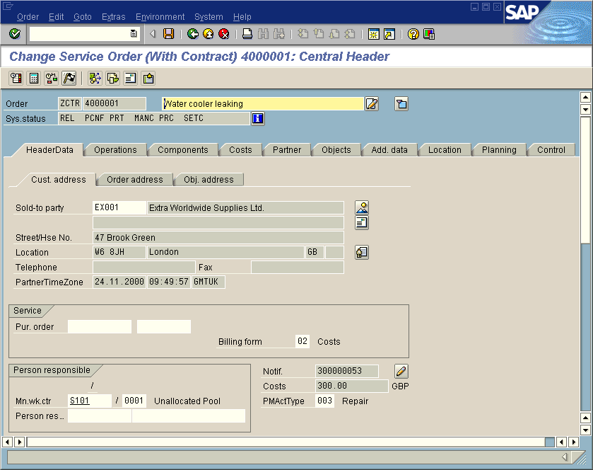The image size is (593, 470).
Task: Click the SAP window menu icon in title bar corner
Action: point(8,6)
